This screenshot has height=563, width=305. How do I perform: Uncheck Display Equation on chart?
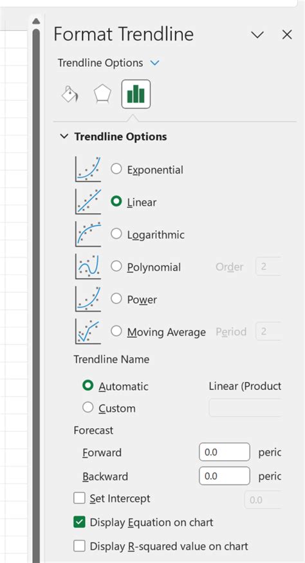click(79, 522)
